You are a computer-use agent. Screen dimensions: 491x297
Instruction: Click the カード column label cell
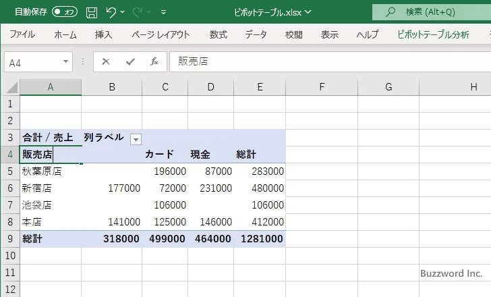[165, 155]
